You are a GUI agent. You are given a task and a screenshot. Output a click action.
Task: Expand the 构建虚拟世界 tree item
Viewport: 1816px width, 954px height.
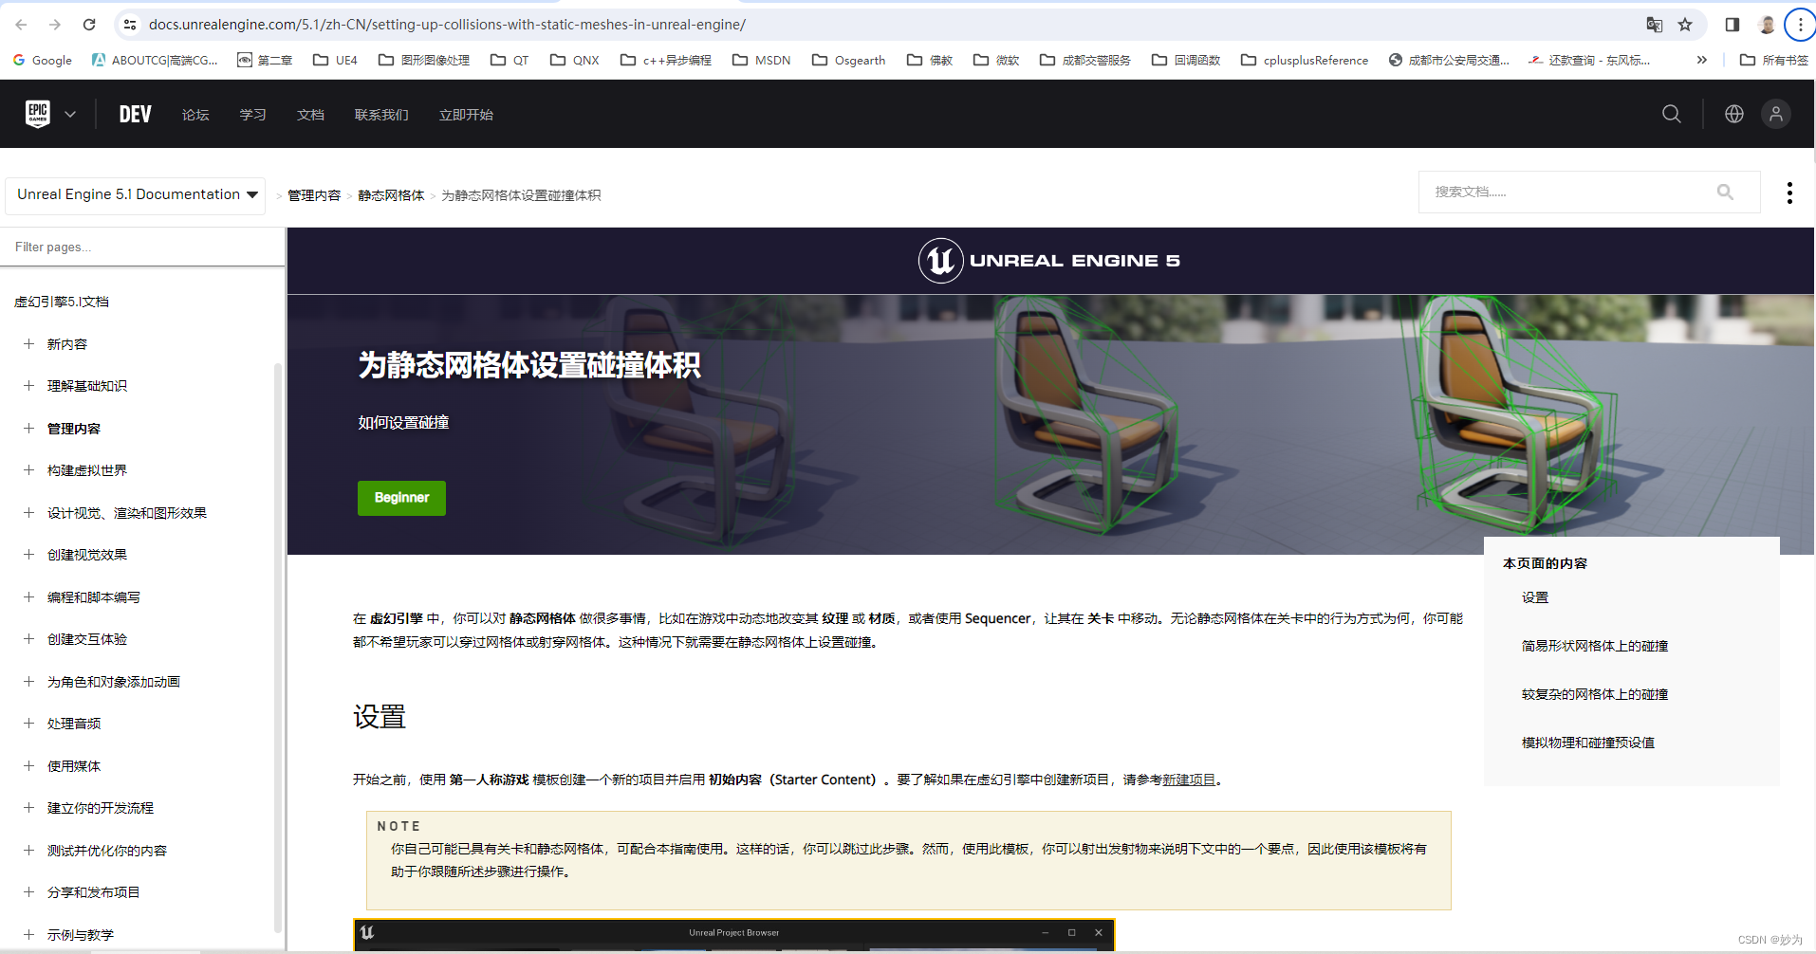[28, 470]
